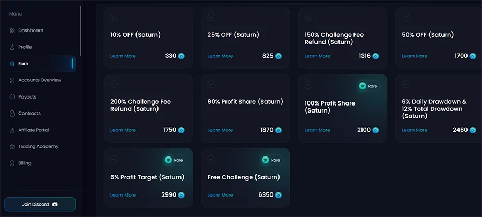Screen dimensions: 482x217
Task: Select the checkbox on 90% Profit Share card
Action: pyautogui.click(x=211, y=84)
